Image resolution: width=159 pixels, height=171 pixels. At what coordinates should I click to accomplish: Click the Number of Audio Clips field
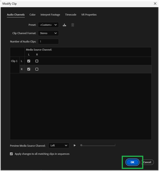pos(48,41)
